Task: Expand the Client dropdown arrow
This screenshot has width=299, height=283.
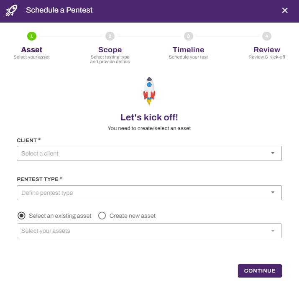Action: (x=273, y=153)
